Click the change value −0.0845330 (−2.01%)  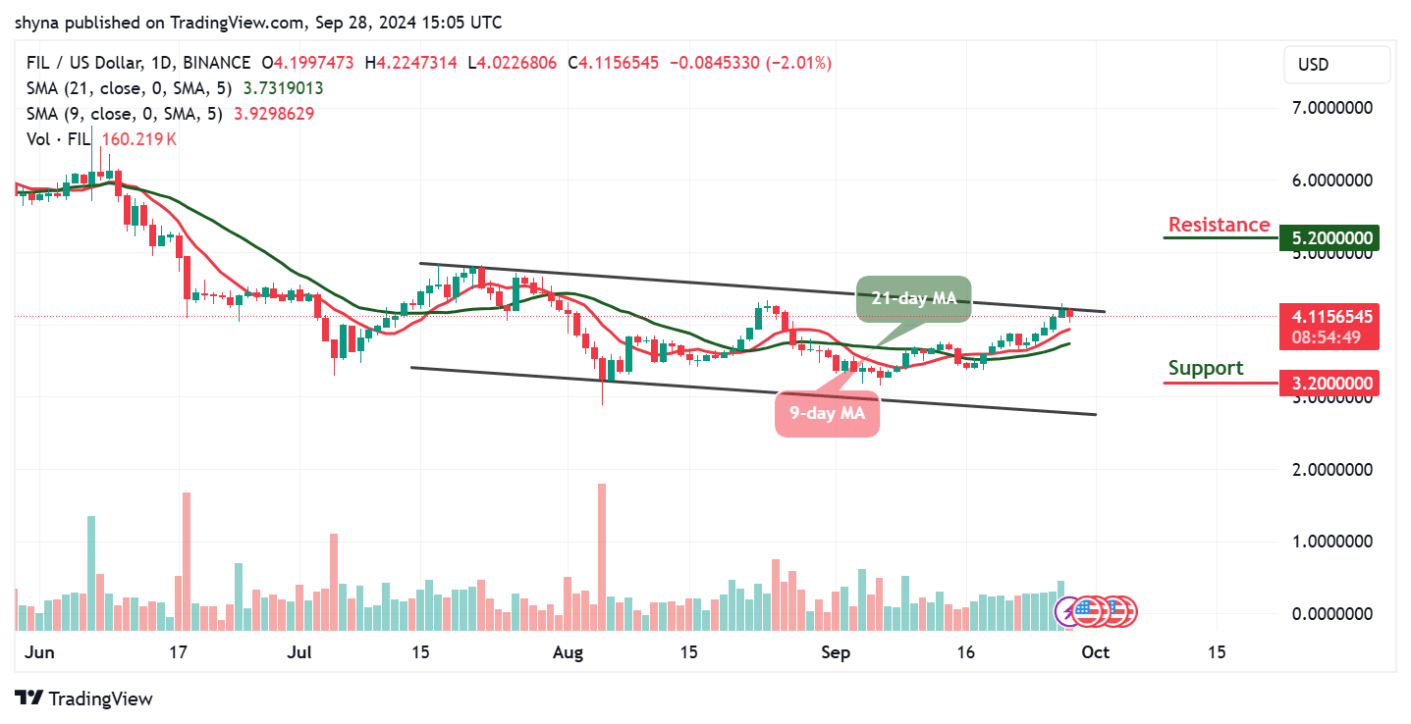click(x=750, y=63)
